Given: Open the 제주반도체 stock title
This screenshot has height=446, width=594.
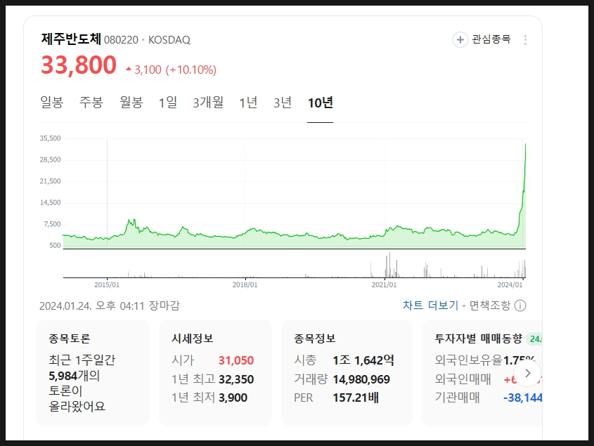Looking at the screenshot, I should 71,39.
